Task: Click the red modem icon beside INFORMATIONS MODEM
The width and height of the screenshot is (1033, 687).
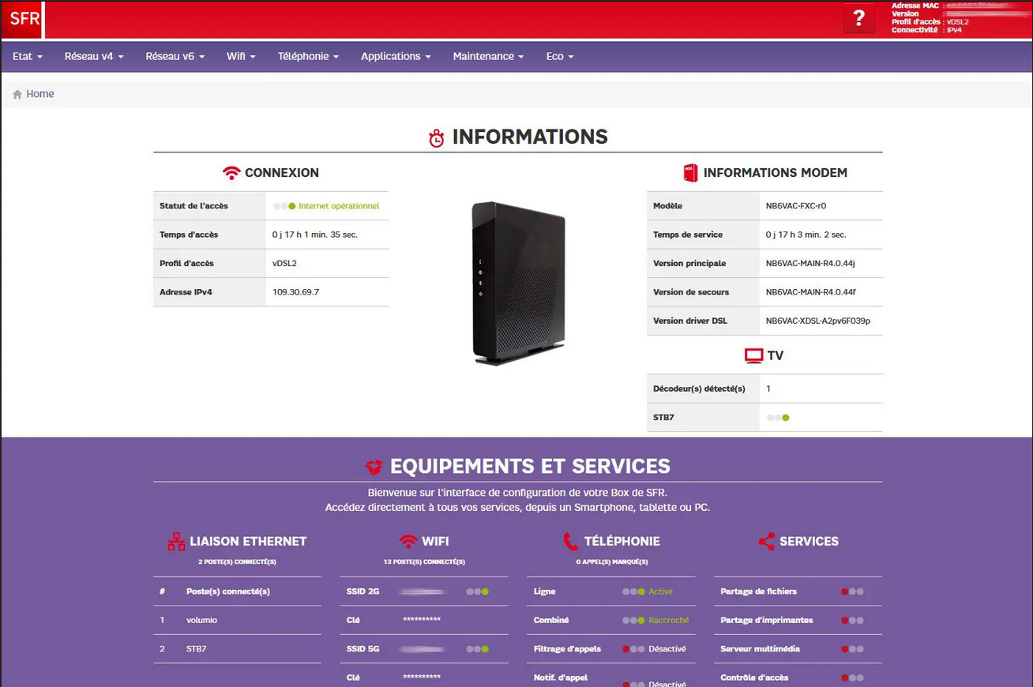Action: (690, 173)
